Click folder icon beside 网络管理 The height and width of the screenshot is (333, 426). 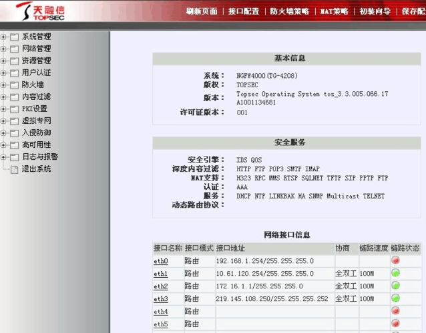point(15,49)
